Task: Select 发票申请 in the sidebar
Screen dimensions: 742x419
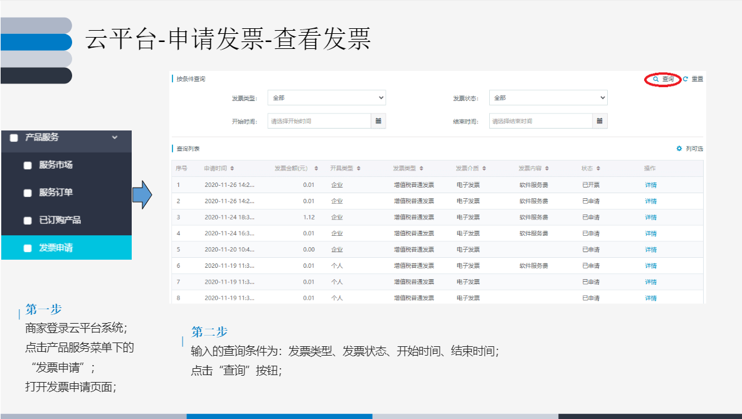Action: coord(66,248)
